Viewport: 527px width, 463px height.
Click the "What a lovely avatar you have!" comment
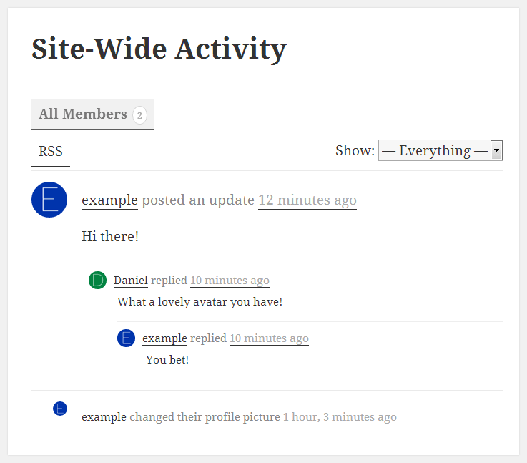pyautogui.click(x=200, y=302)
